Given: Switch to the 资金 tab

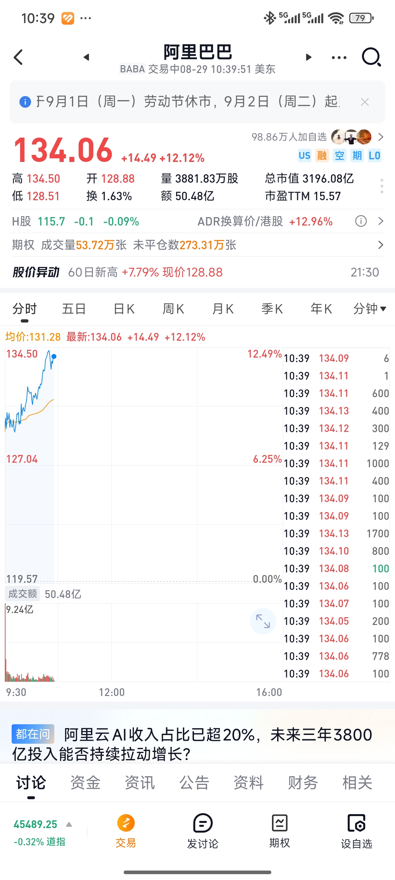Looking at the screenshot, I should (85, 783).
